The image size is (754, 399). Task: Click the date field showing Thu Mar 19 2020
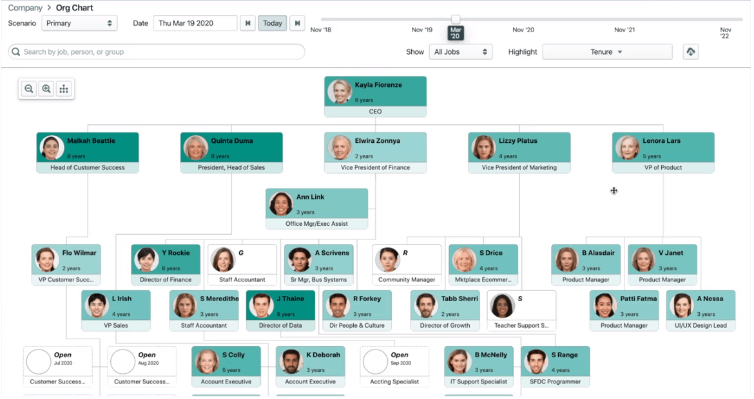(x=197, y=23)
